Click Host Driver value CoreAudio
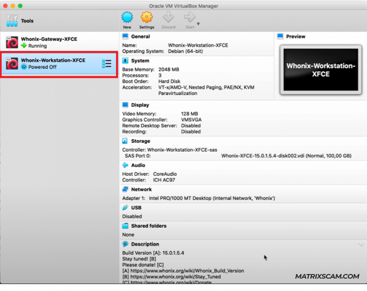The width and height of the screenshot is (367, 291). coord(165,174)
